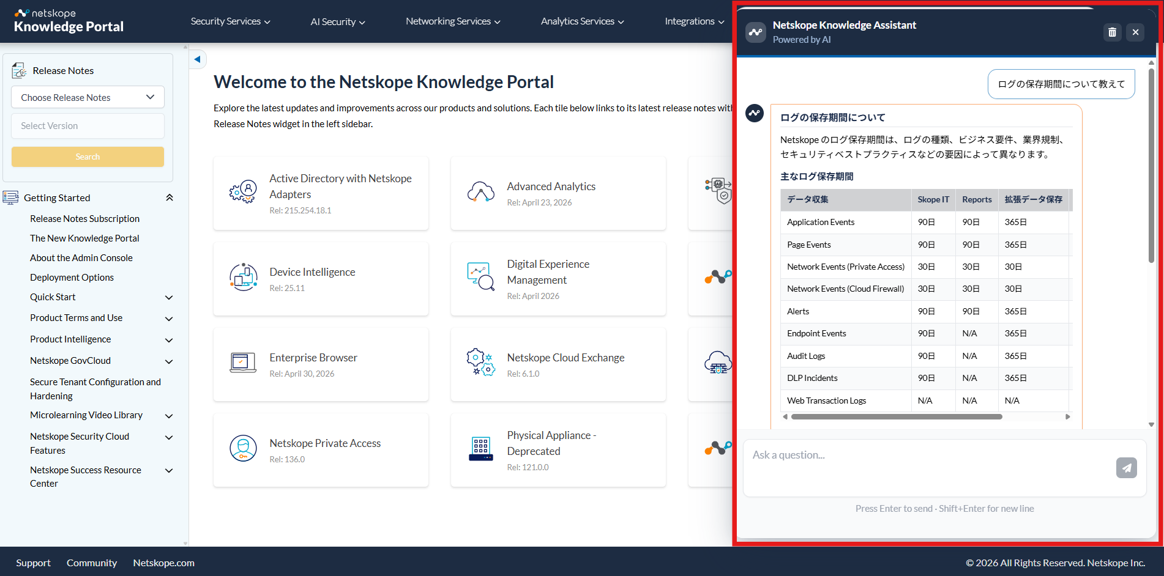This screenshot has height=576, width=1164.
Task: Click the Netskope.com footer link
Action: [163, 563]
